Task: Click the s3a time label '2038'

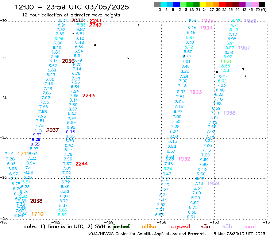Action: 36,201
